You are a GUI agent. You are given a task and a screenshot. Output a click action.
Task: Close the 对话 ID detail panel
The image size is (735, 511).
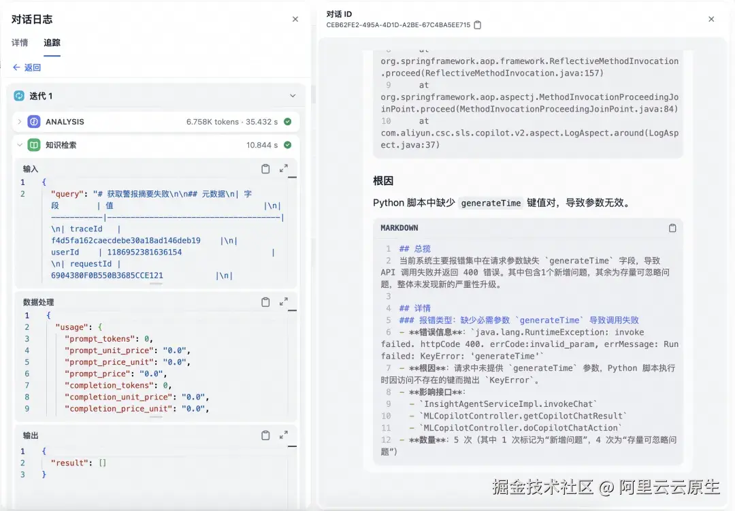[x=712, y=19]
